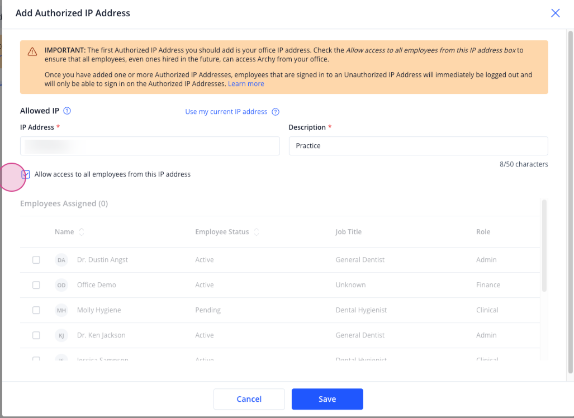Open Office Demo OD avatar

[61, 285]
